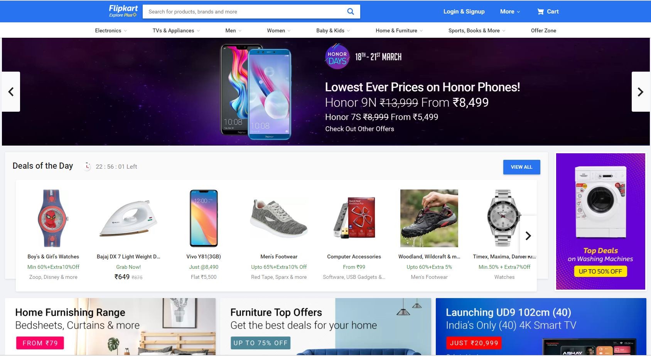Viewport: 651px width, 357px height.
Task: Click the search magnifier icon
Action: tap(350, 12)
